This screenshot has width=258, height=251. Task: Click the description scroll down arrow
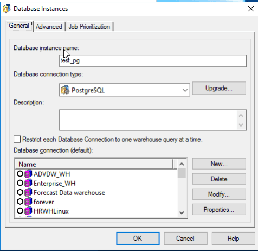click(x=241, y=125)
